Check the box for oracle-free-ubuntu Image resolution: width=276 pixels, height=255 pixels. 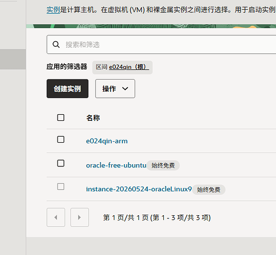[x=61, y=163]
